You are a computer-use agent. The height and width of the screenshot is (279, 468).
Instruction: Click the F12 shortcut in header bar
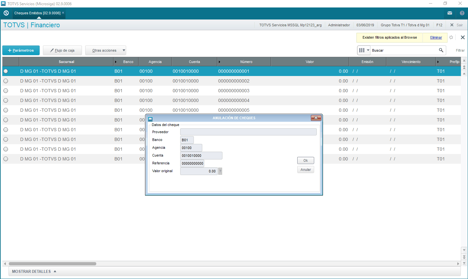(x=439, y=25)
